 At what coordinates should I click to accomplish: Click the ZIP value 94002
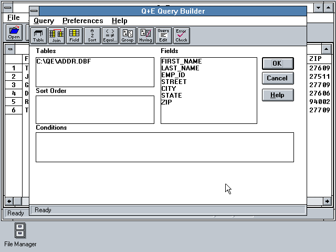319,101
